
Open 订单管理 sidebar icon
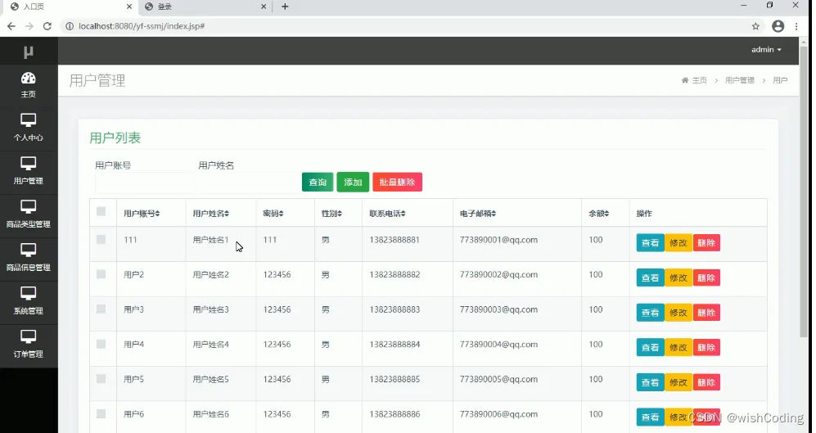pos(28,336)
